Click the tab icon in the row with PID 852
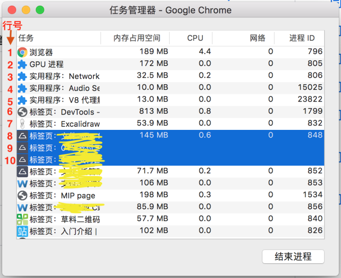341x278 pixels. [x=23, y=172]
